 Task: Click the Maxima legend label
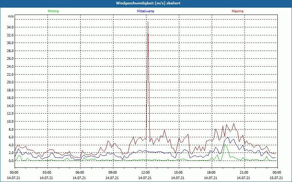pos(238,11)
